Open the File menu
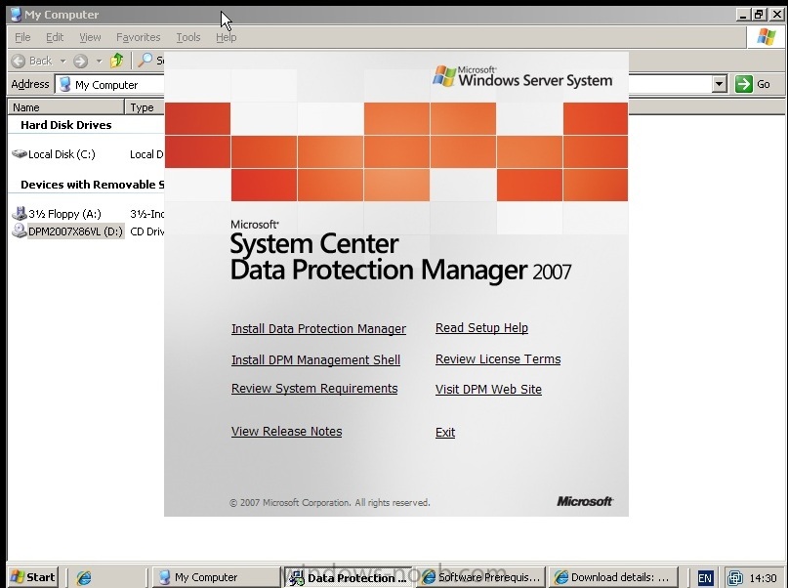Viewport: 788px width, 588px height. tap(22, 37)
